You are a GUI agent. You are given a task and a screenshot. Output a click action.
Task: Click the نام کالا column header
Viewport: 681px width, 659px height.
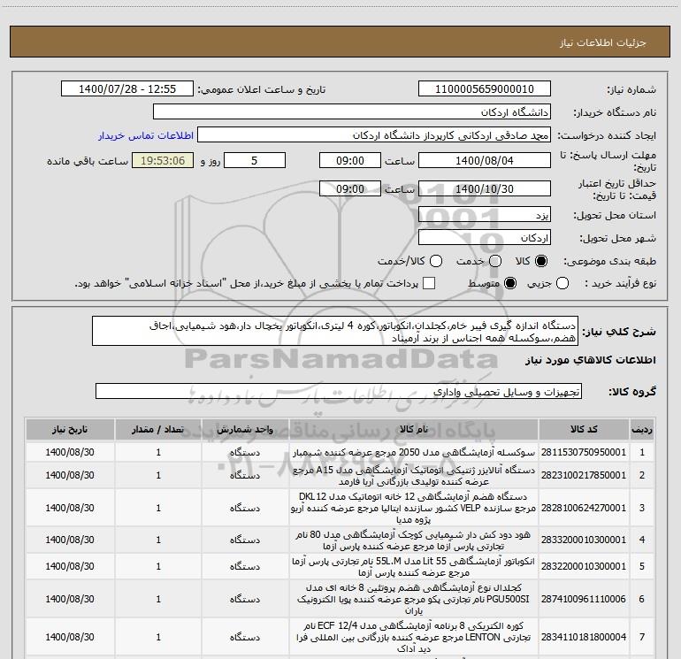[x=414, y=429]
